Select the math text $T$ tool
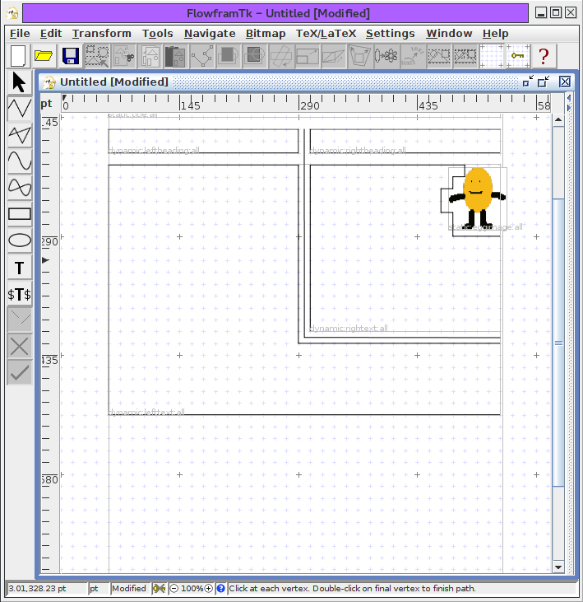 [x=20, y=294]
